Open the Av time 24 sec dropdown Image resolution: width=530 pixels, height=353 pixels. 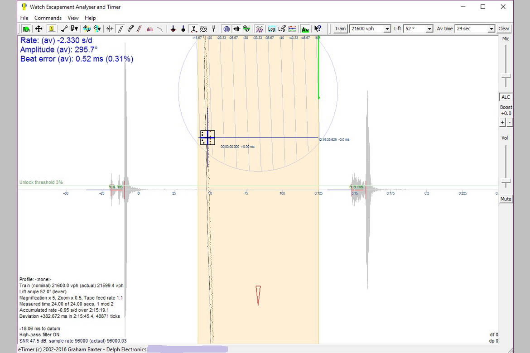[491, 29]
